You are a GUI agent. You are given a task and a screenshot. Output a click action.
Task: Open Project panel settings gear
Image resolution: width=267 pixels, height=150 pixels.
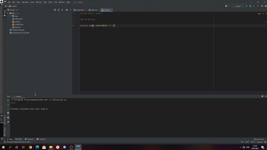tap(67, 10)
